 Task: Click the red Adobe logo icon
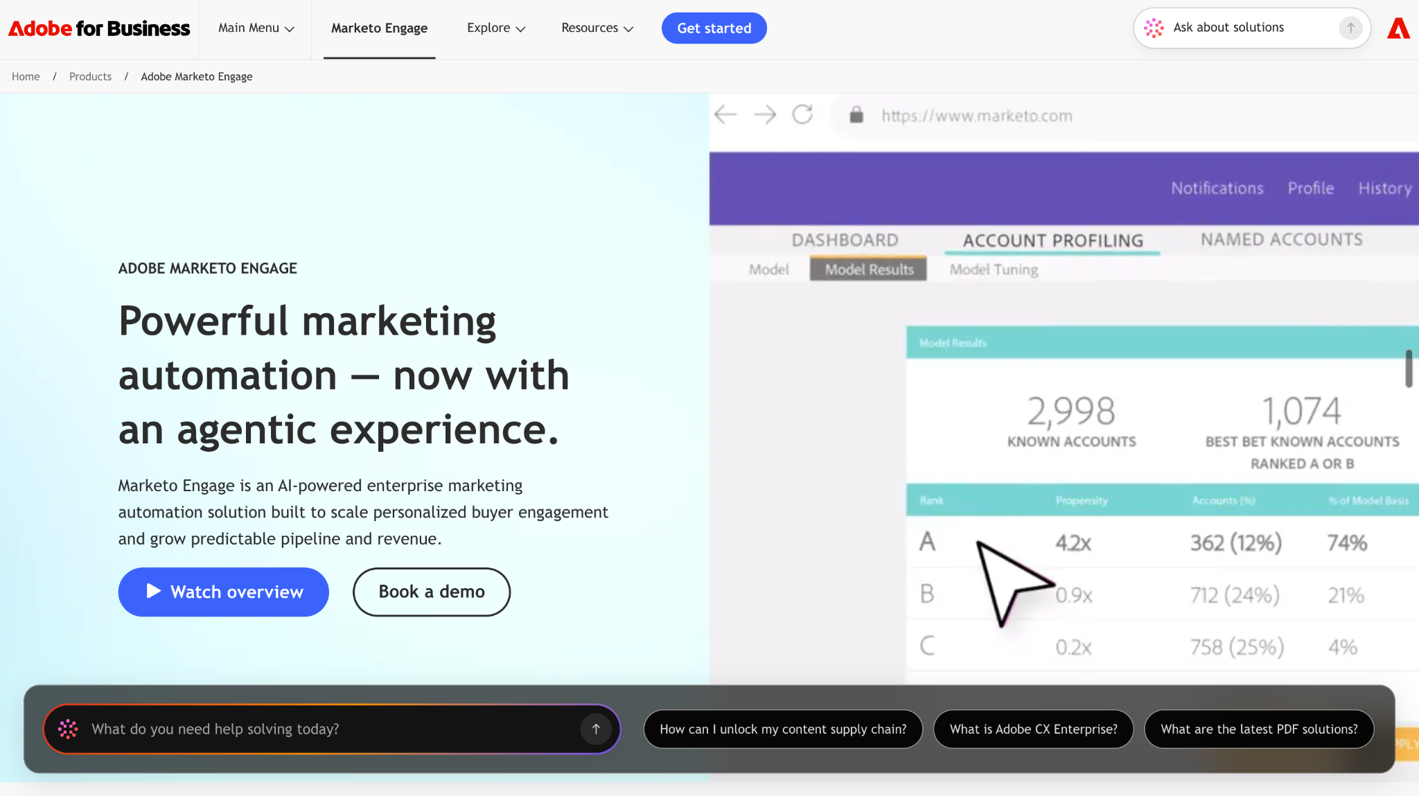(1398, 28)
